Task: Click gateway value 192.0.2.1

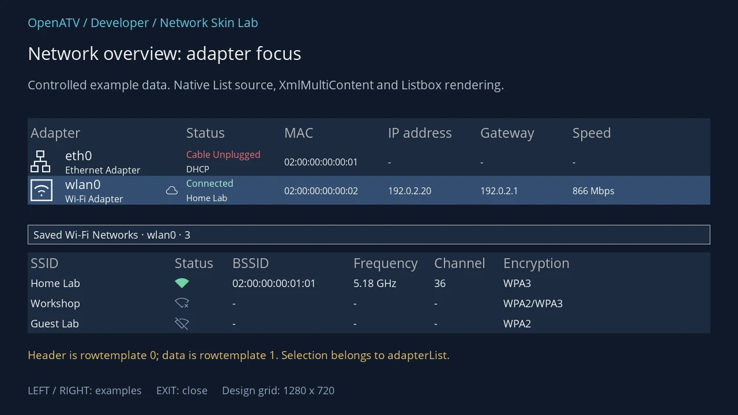Action: pos(499,191)
